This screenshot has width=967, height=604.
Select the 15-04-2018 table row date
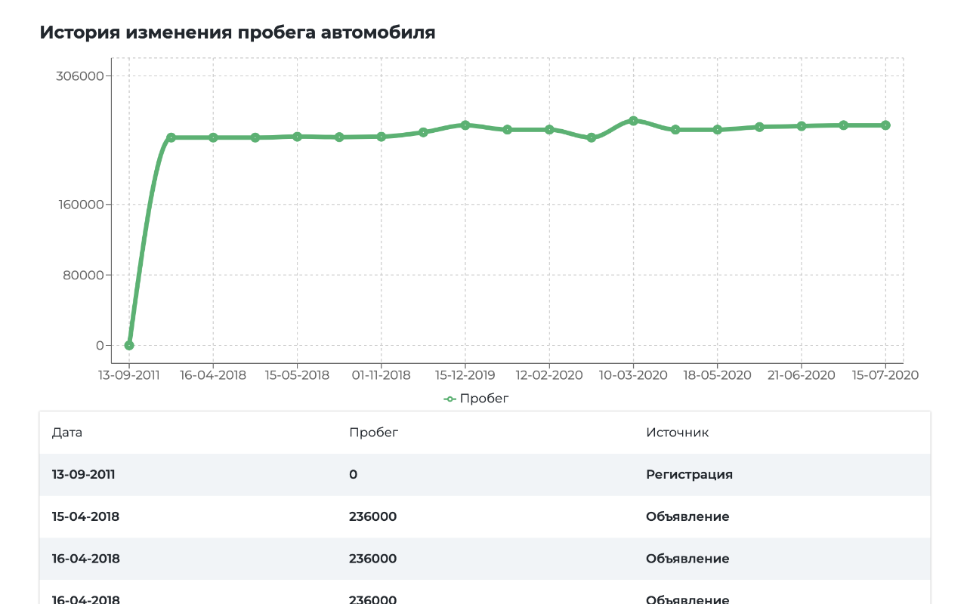coord(85,517)
